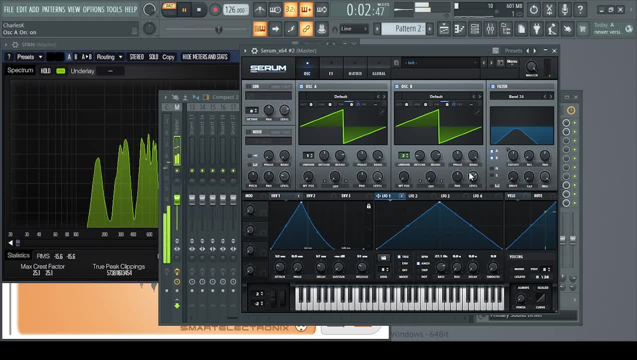This screenshot has height=360, width=637.
Task: Select next OSC A wavetable arrow
Action: 384,96
